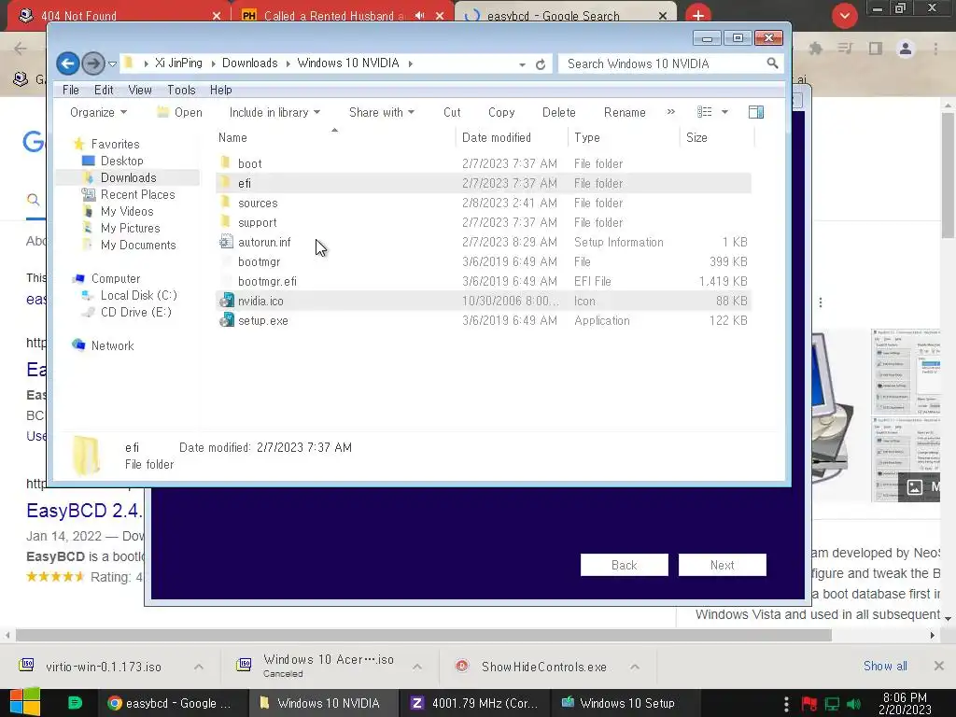The height and width of the screenshot is (717, 956).
Task: Open recent locations dropdown beside forward arrow
Action: pos(112,63)
